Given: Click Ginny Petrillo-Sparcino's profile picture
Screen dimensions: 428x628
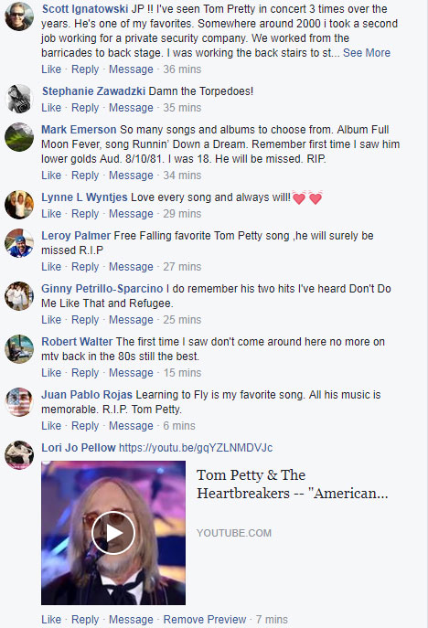Looking at the screenshot, I should click(x=19, y=296).
